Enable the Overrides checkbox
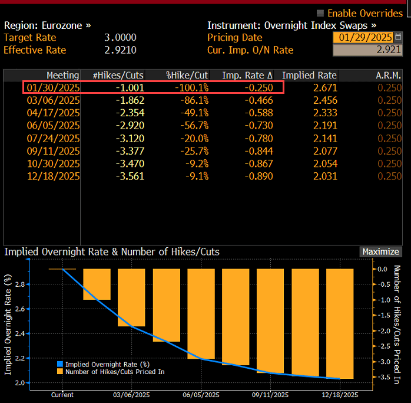The height and width of the screenshot is (403, 411). [x=320, y=13]
